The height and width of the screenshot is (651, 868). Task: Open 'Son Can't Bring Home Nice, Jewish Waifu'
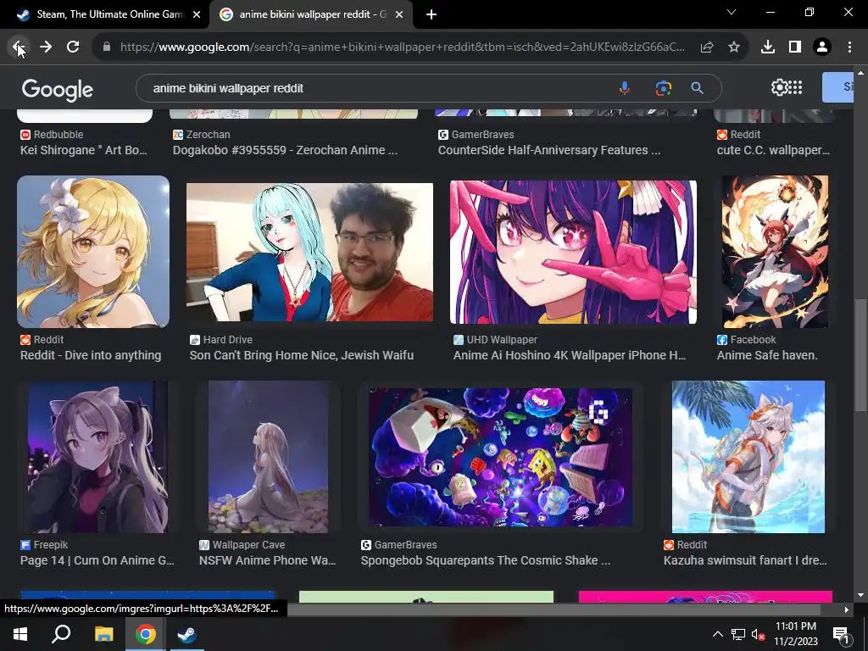tap(302, 355)
